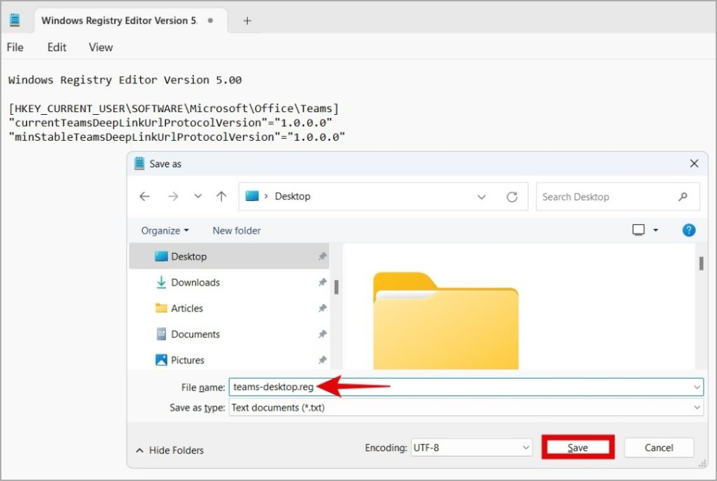
Task: Go up one folder level arrow
Action: [221, 197]
